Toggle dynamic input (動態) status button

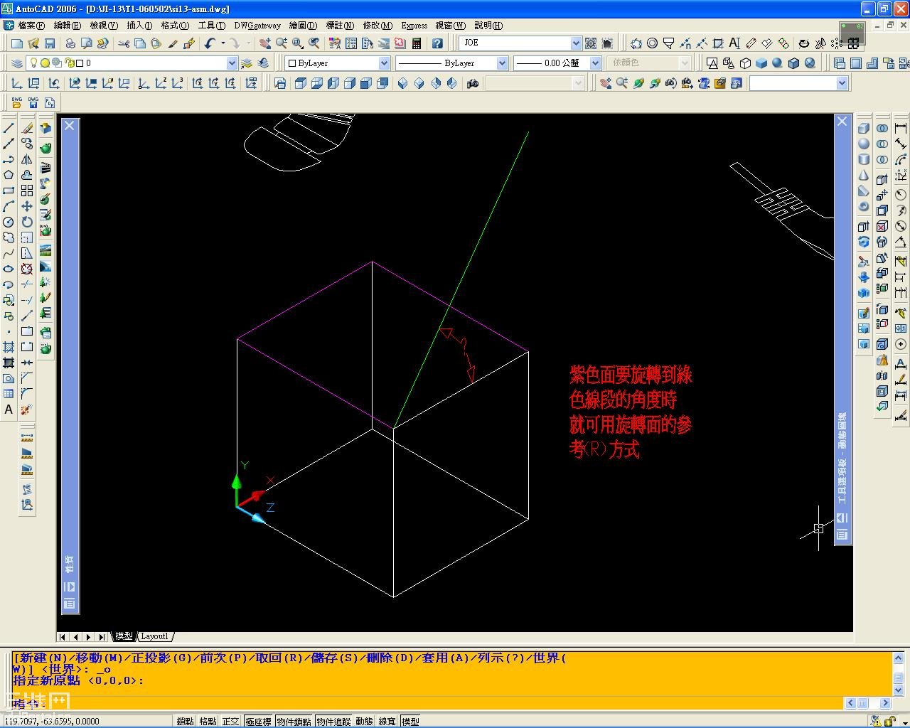364,721
